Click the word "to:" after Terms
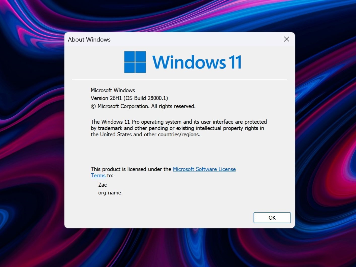Viewport: 356px width, 267px height. 110,176
